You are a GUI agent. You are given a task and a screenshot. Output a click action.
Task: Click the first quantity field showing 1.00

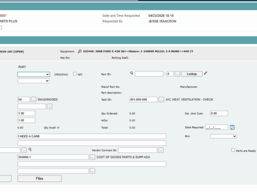pyautogui.click(x=26, y=114)
